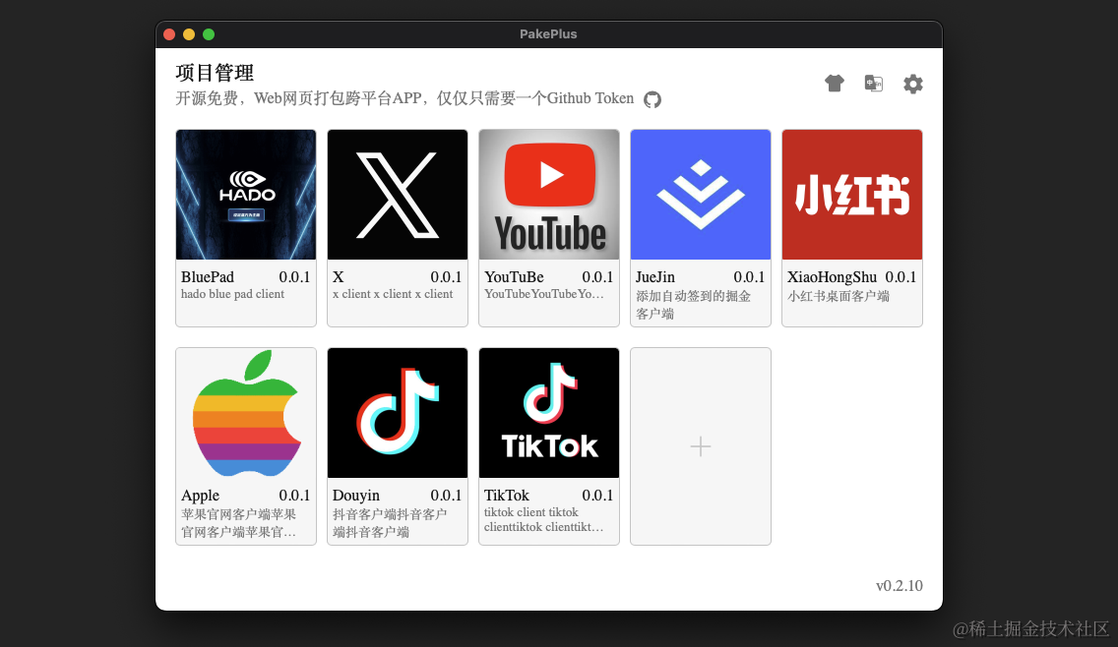Minimize the PakePlus window
Screen dimensions: 1118x647
(x=189, y=34)
